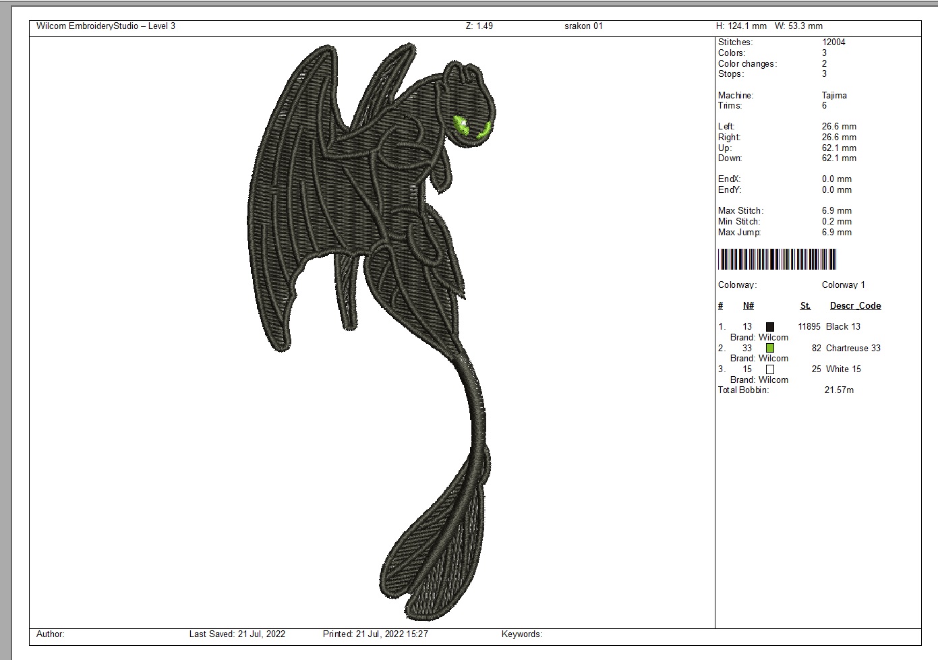Click the '#' column header
Viewport: 938px width, 660px height.
pos(720,305)
